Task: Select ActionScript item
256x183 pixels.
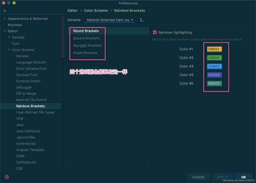Action: click(x=26, y=144)
